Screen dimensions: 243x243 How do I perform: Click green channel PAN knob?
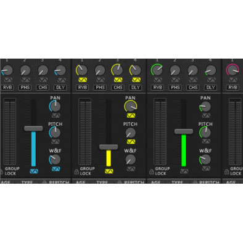point(205,106)
